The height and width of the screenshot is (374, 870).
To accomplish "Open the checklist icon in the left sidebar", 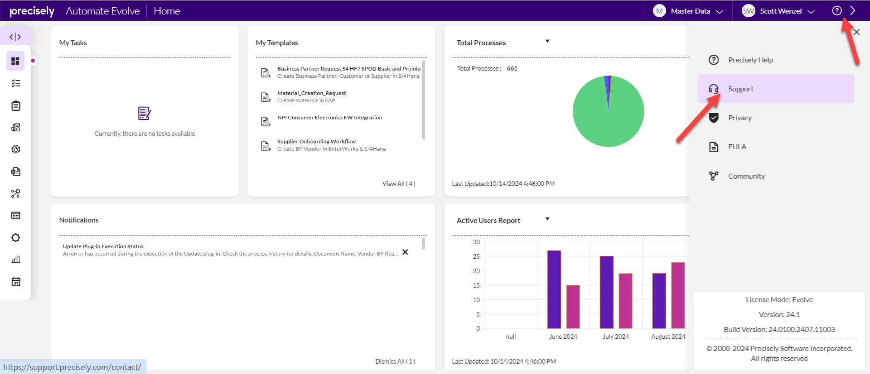I will (x=16, y=83).
